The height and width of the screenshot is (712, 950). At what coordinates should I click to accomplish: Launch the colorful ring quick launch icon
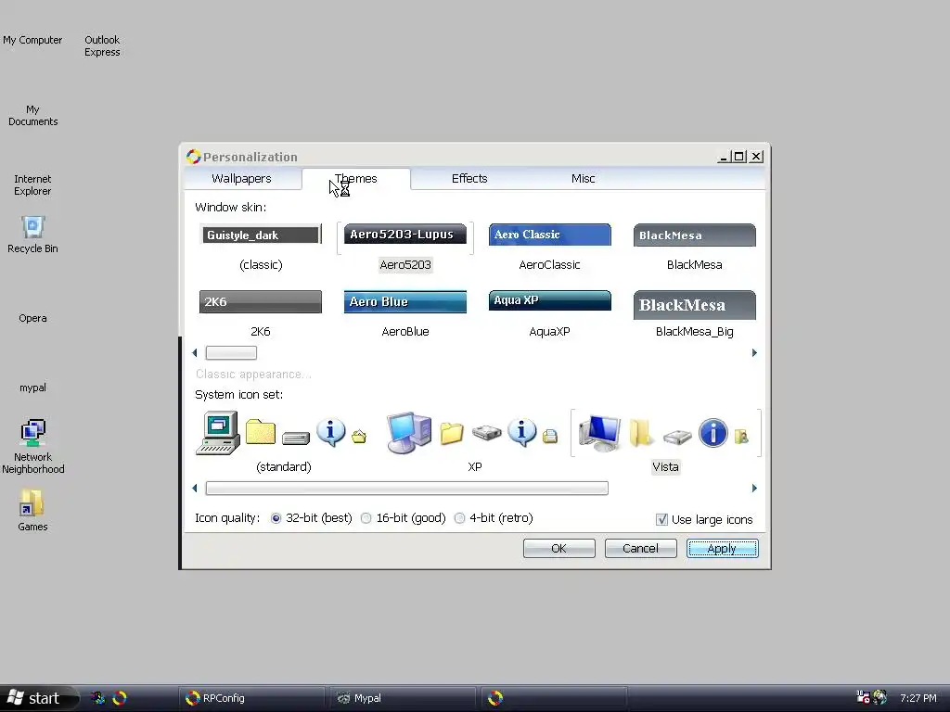tap(120, 698)
